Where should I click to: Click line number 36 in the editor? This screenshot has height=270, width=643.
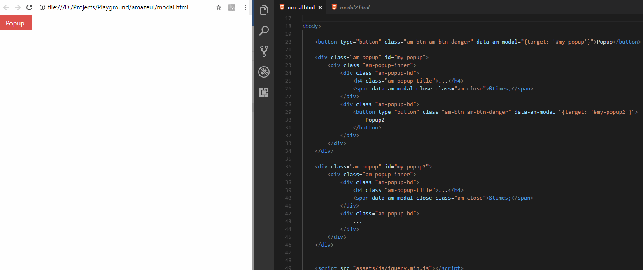point(288,166)
